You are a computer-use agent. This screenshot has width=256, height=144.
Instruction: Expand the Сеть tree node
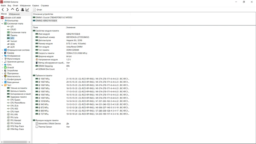pyautogui.click(x=2, y=65)
